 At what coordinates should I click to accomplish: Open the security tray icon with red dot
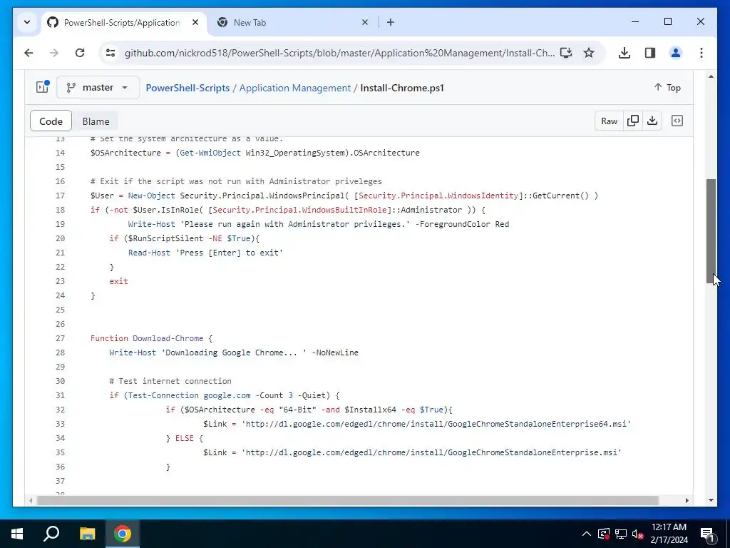point(604,534)
